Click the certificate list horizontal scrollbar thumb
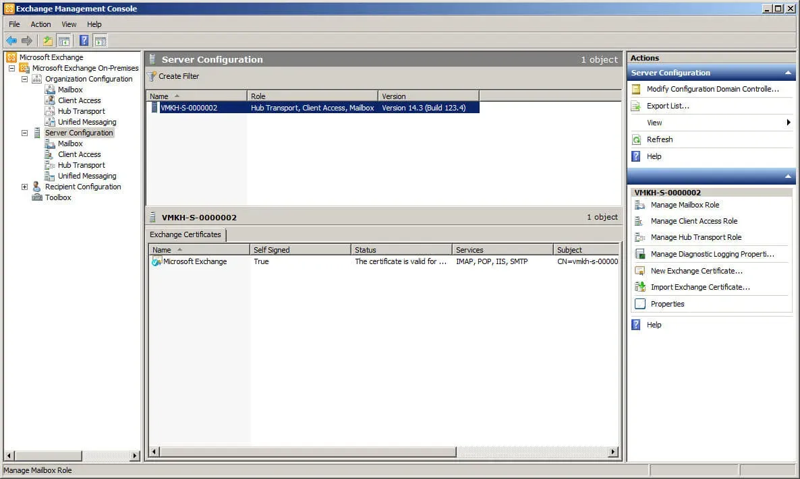The width and height of the screenshot is (800, 479). tap(308, 452)
